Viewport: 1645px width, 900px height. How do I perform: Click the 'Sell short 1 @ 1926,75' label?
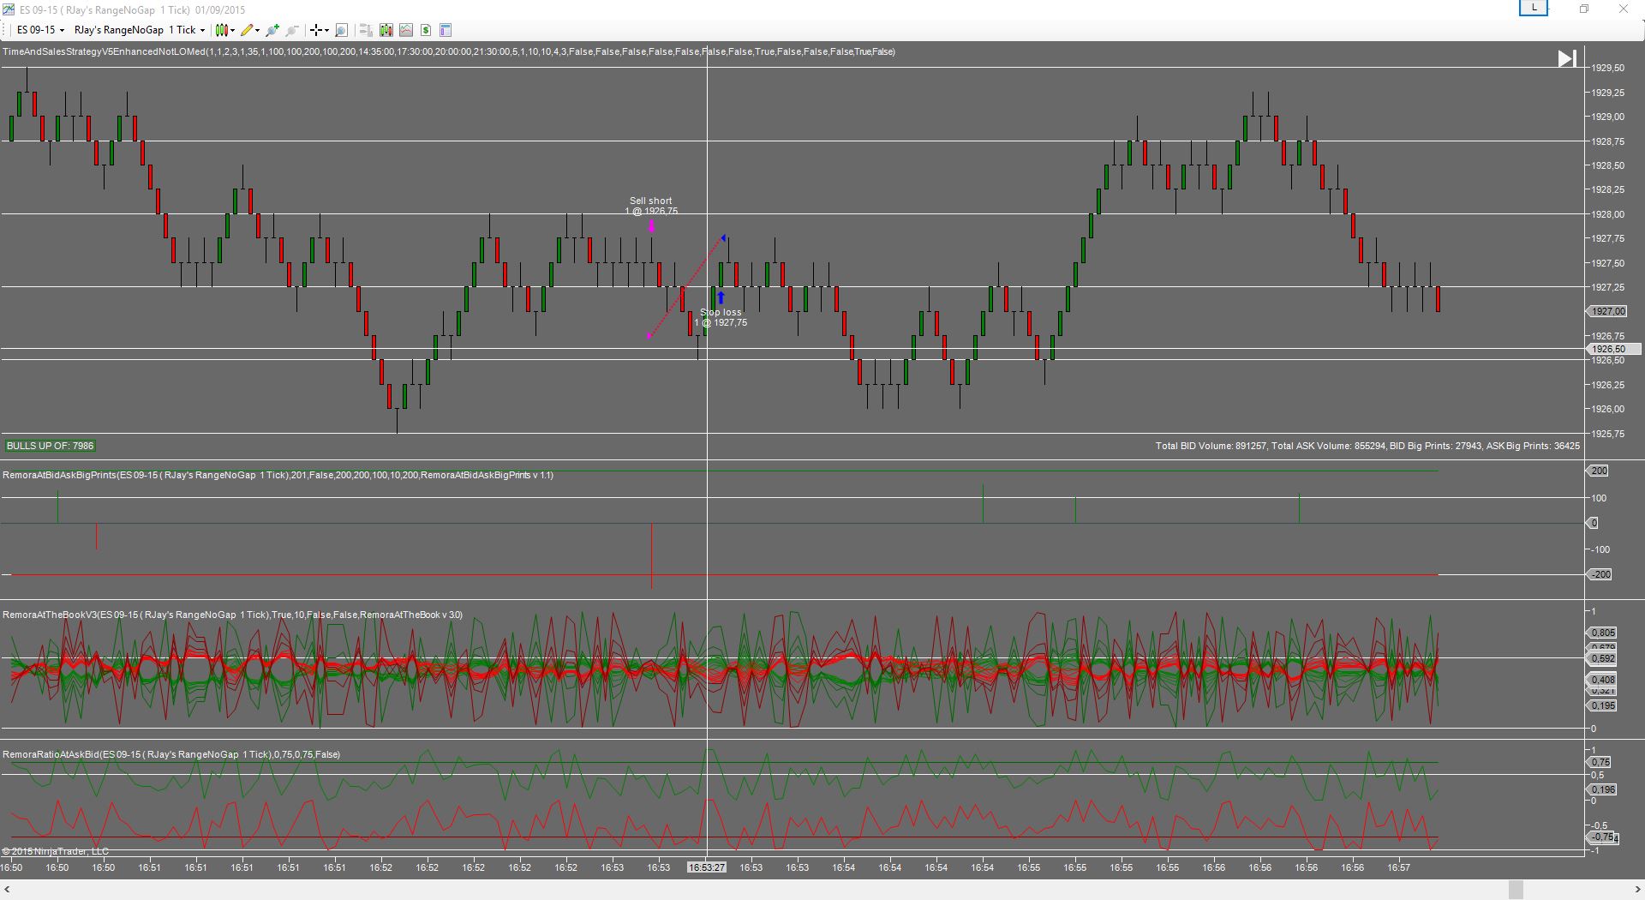click(651, 206)
